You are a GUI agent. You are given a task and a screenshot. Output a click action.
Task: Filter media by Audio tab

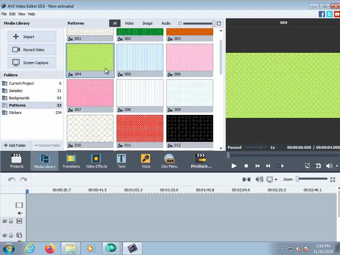click(166, 23)
